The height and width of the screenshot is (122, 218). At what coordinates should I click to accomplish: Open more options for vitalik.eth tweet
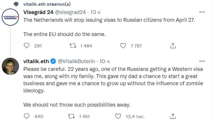tap(202, 61)
